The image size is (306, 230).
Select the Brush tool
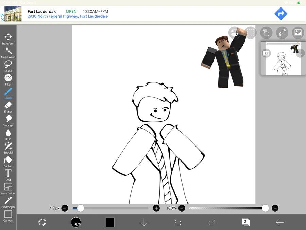point(8,94)
